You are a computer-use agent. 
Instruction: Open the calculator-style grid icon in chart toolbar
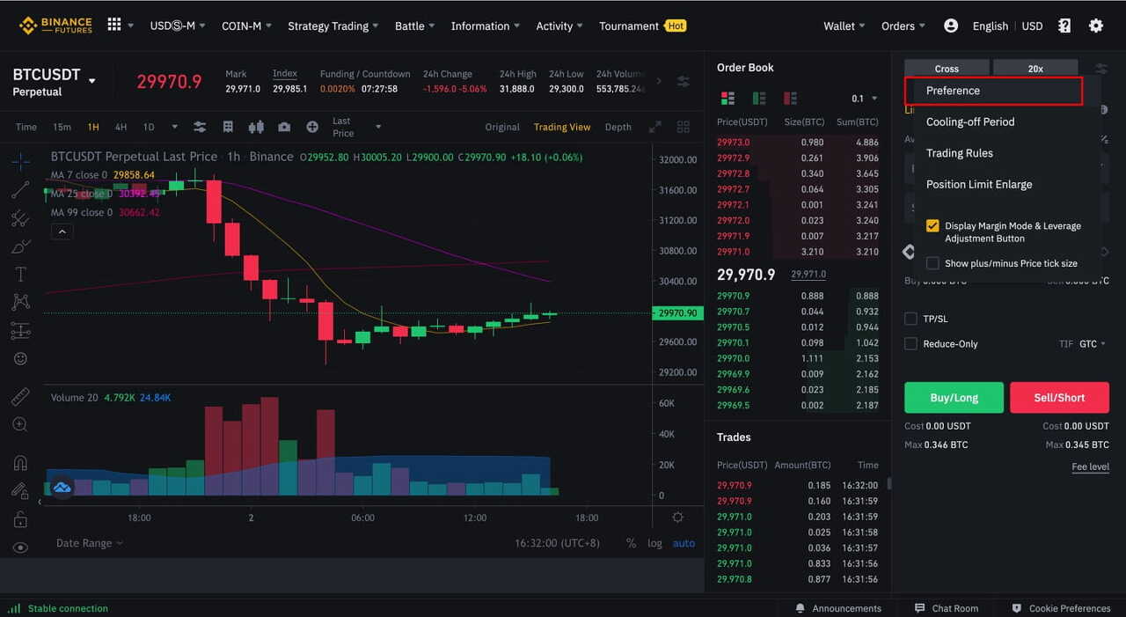pyautogui.click(x=228, y=127)
